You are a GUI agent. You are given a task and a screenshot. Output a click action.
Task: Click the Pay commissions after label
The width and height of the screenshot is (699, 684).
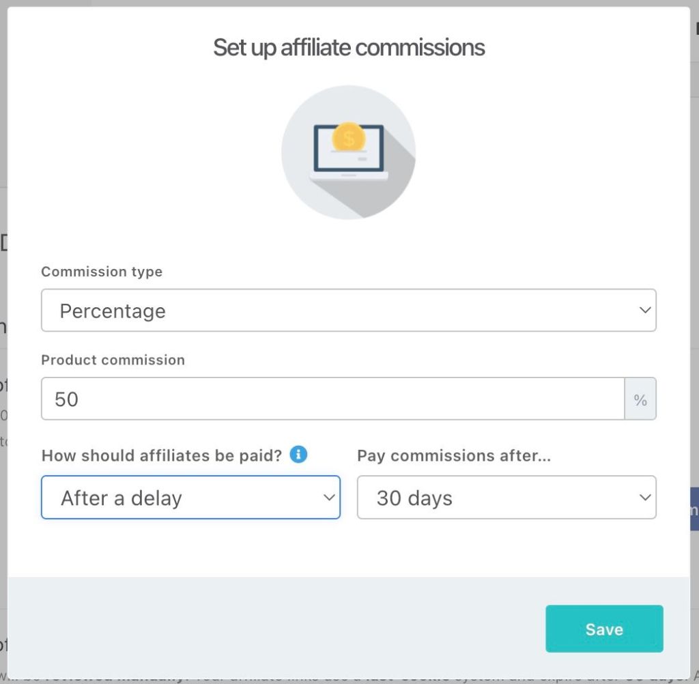pyautogui.click(x=454, y=455)
